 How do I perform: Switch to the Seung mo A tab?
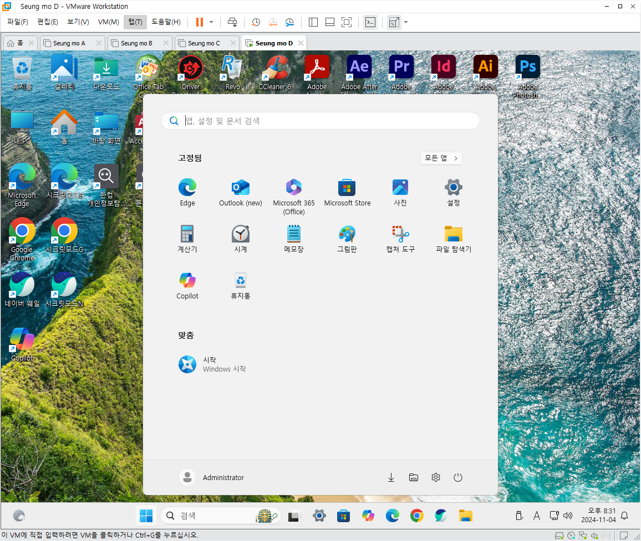click(x=69, y=43)
